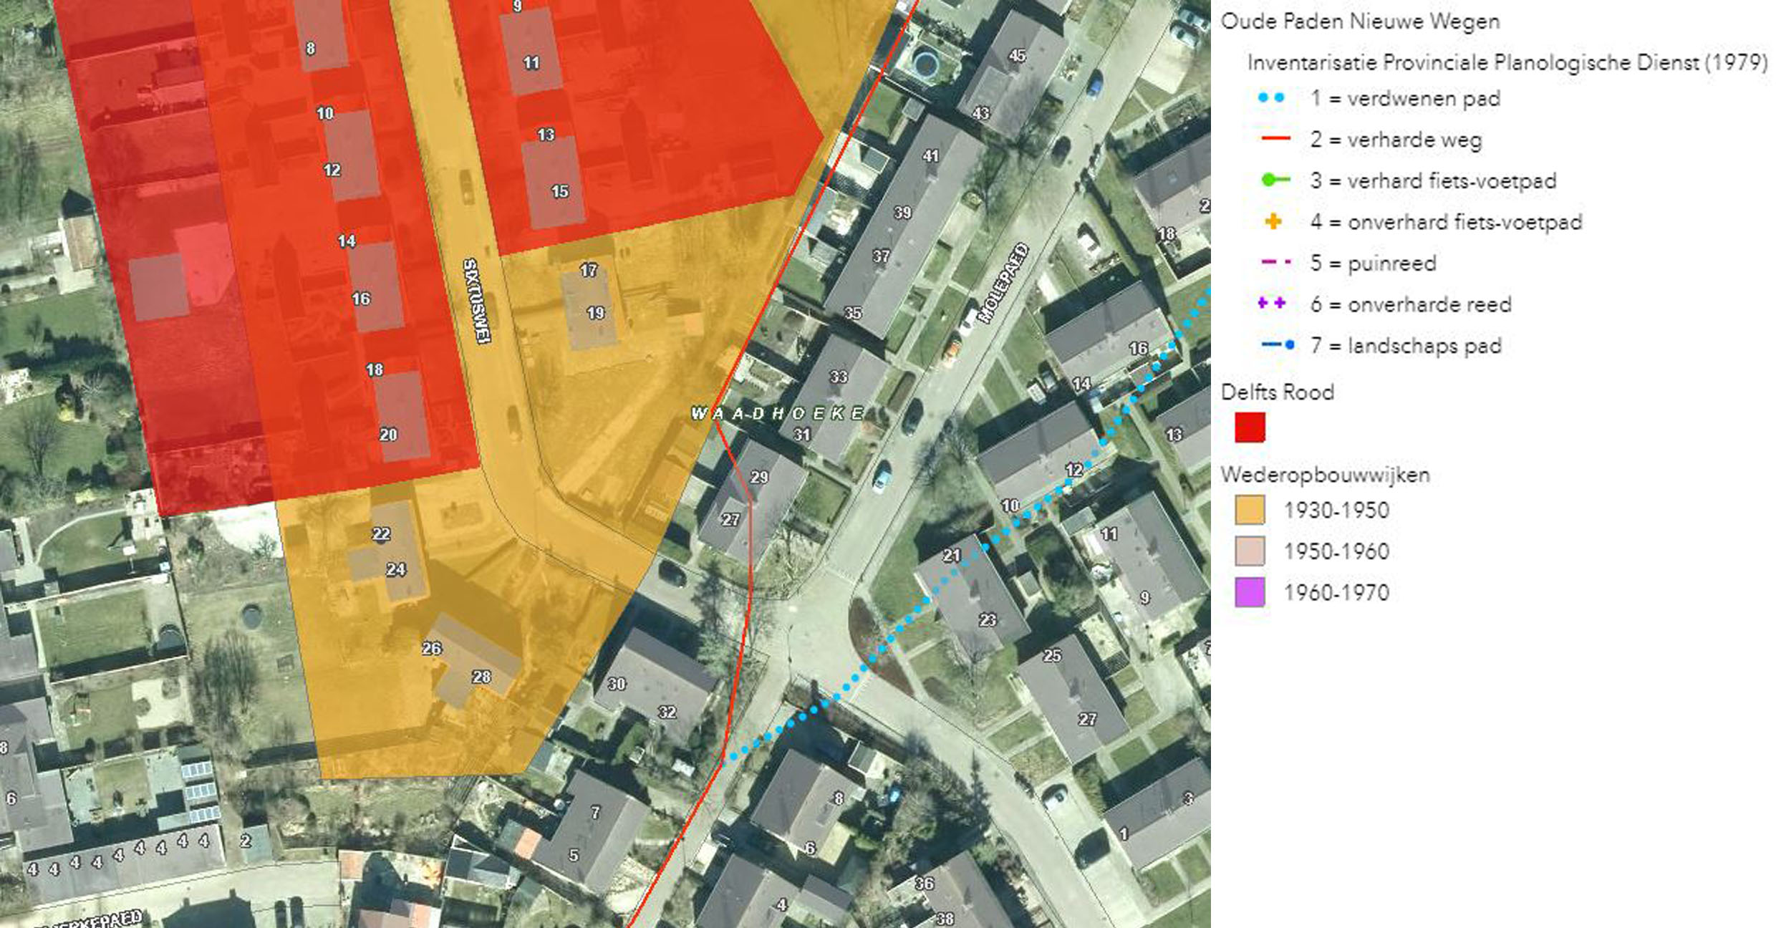Viewport: 1776px width, 928px height.
Task: Click the MOLEPAED street name on map
Action: click(x=1005, y=284)
